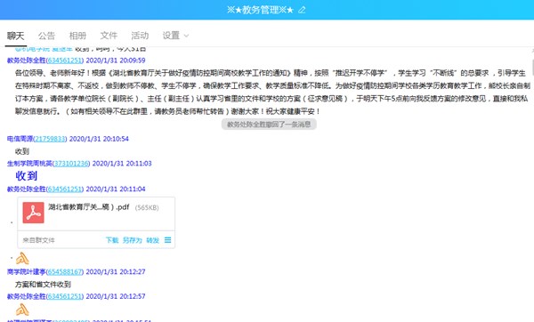The height and width of the screenshot is (322, 534).
Task: Switch to the 聊天 tab
Action: (x=16, y=36)
